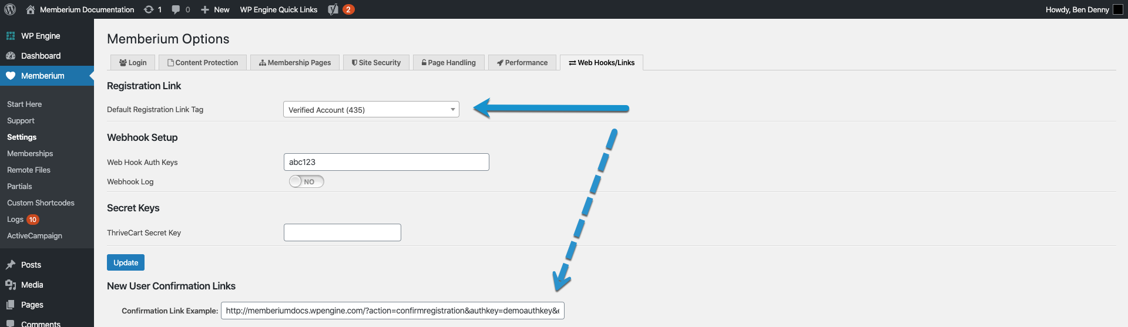The width and height of the screenshot is (1128, 327).
Task: Open the Dashboard menu icon
Action: click(x=11, y=56)
